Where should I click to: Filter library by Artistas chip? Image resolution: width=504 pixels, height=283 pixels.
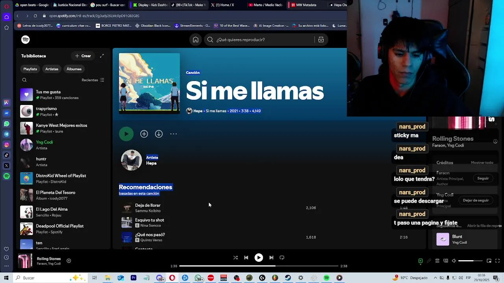(52, 69)
